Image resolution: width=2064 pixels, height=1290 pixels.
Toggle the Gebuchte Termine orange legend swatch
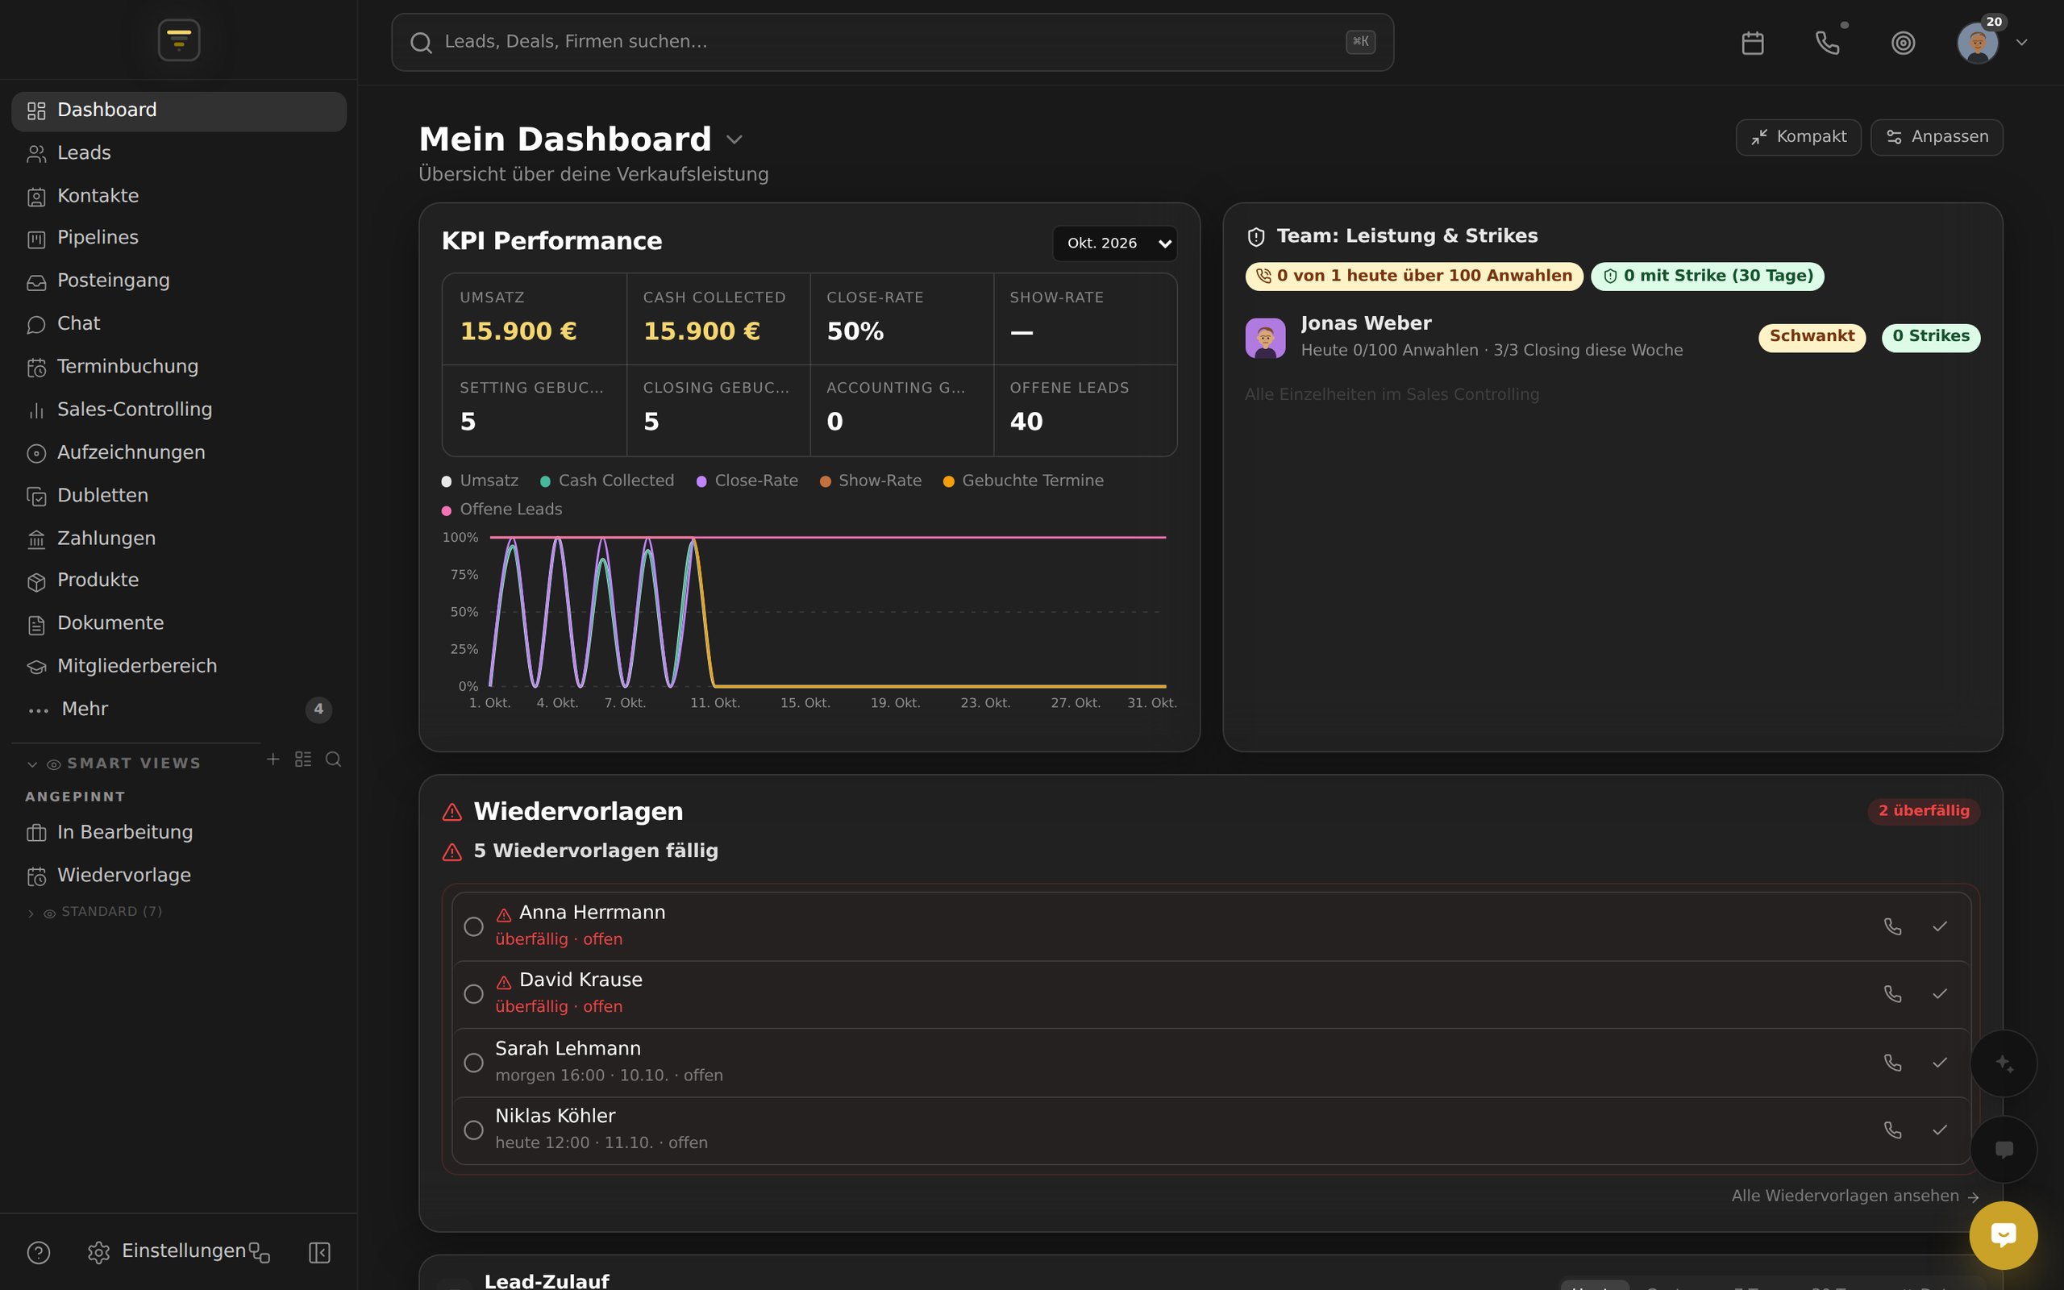[x=948, y=481]
